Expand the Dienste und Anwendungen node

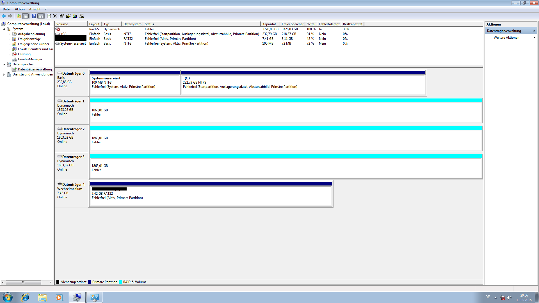(4, 75)
